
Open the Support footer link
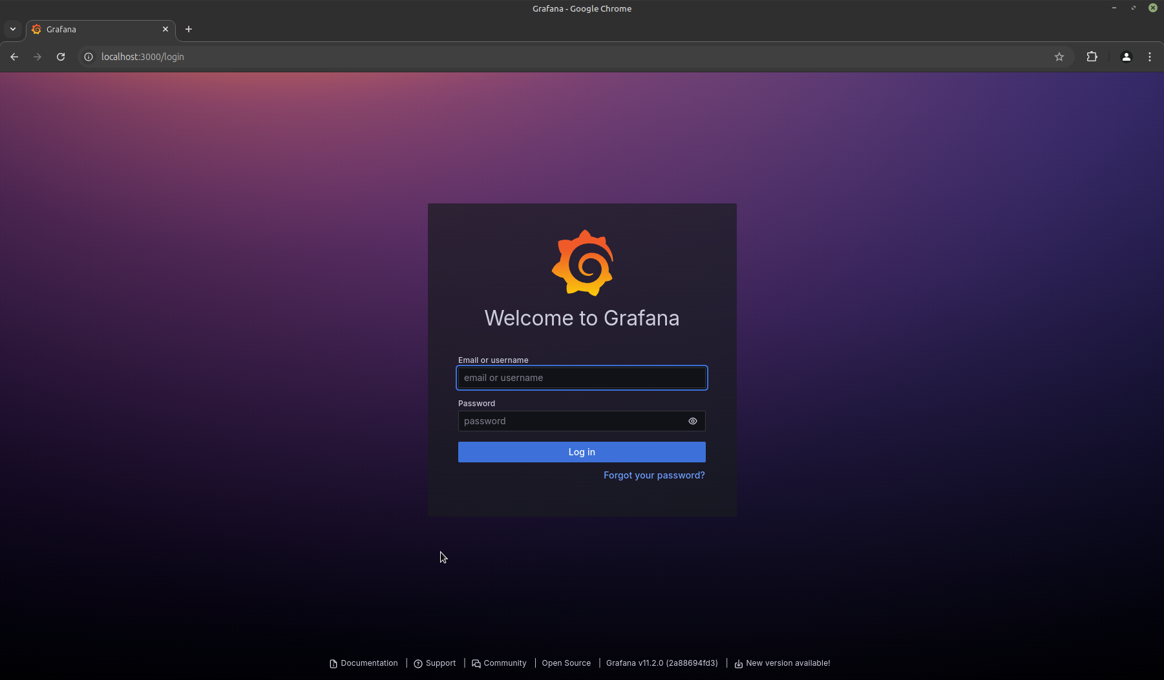point(435,663)
